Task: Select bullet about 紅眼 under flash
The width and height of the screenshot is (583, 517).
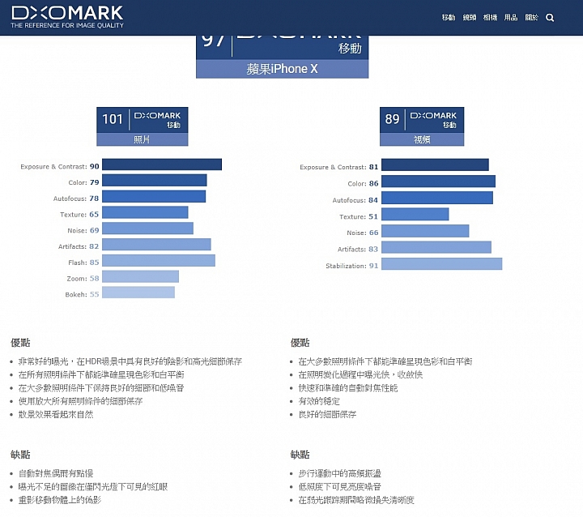Action: point(93,486)
